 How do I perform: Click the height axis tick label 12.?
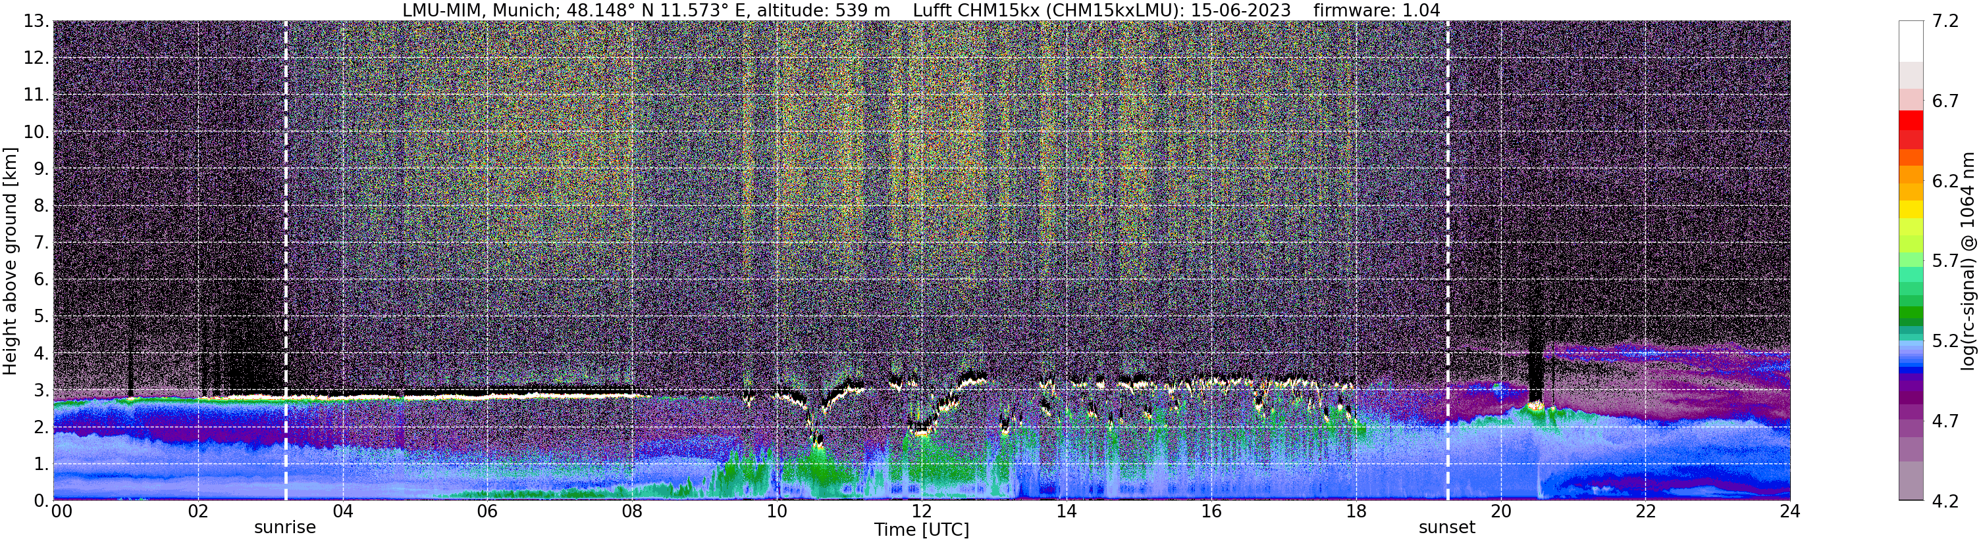pyautogui.click(x=36, y=59)
